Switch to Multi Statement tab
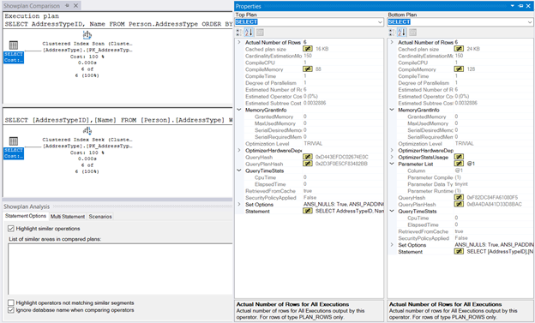The width and height of the screenshot is (535, 323). pyautogui.click(x=68, y=217)
